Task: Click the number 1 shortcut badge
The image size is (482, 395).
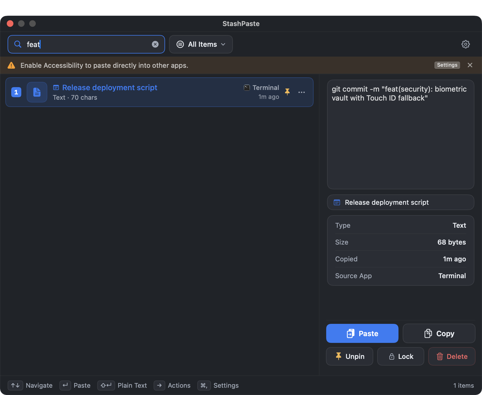Action: [16, 92]
